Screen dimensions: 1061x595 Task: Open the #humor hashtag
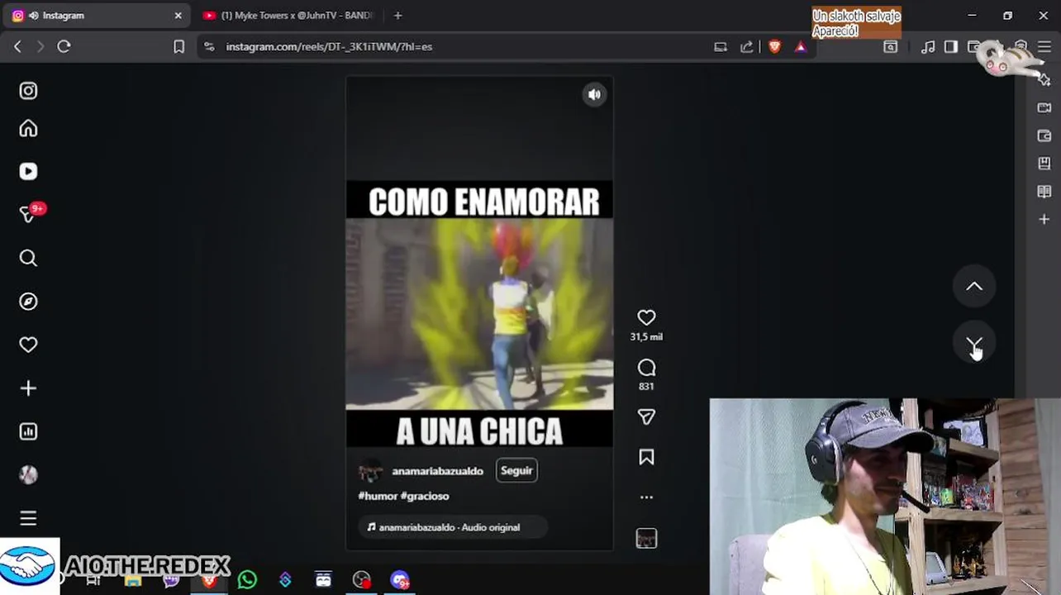coord(378,496)
